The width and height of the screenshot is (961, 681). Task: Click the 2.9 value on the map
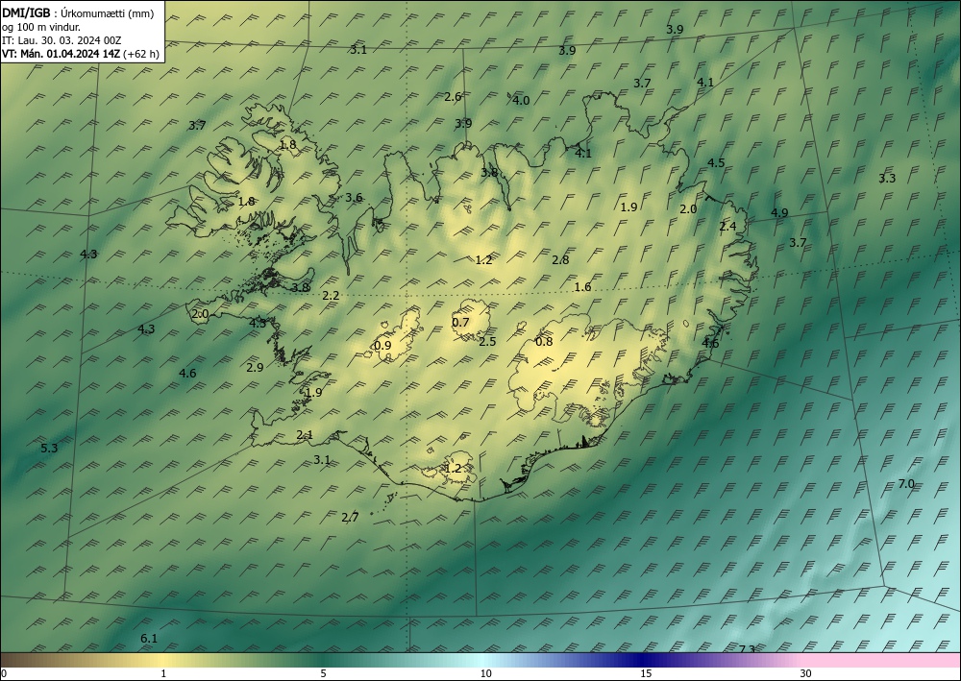click(255, 368)
